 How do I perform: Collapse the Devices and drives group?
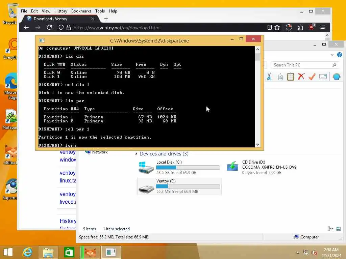tap(136, 154)
